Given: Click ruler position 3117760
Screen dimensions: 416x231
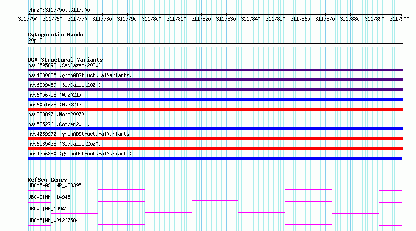Looking at the screenshot, I should (x=52, y=19).
